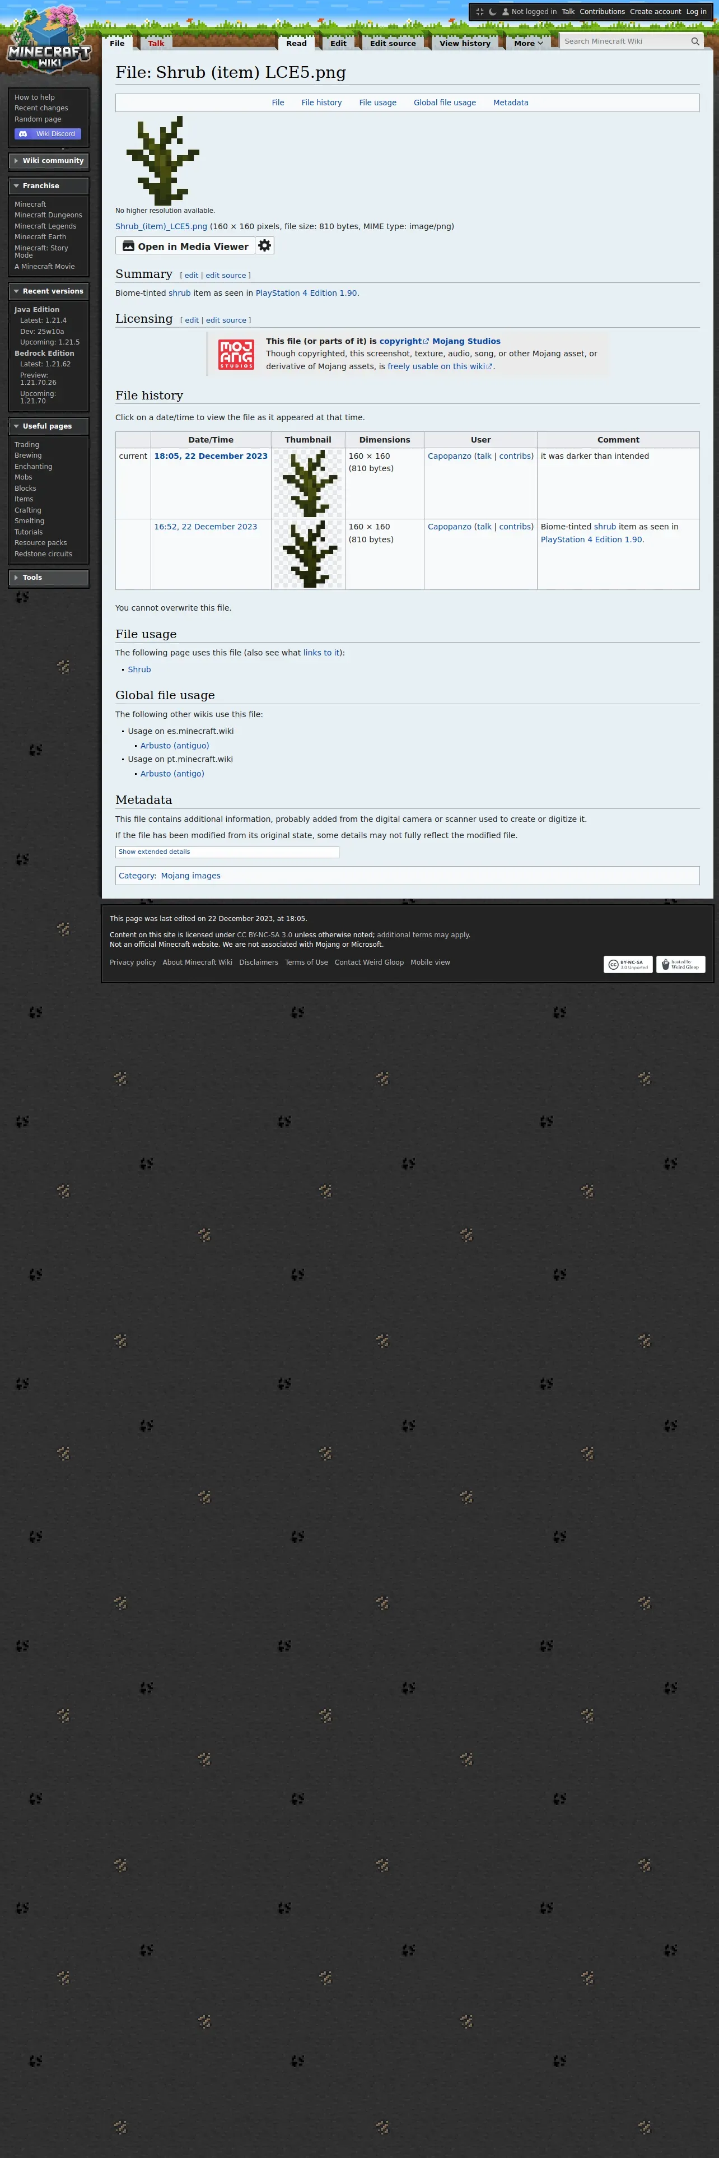This screenshot has width=719, height=2158.
Task: Open the Arbusto (antigo) link
Action: [172, 774]
